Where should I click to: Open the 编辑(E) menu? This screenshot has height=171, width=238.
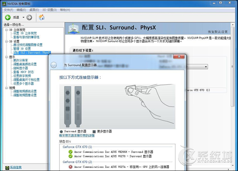click(x=21, y=10)
